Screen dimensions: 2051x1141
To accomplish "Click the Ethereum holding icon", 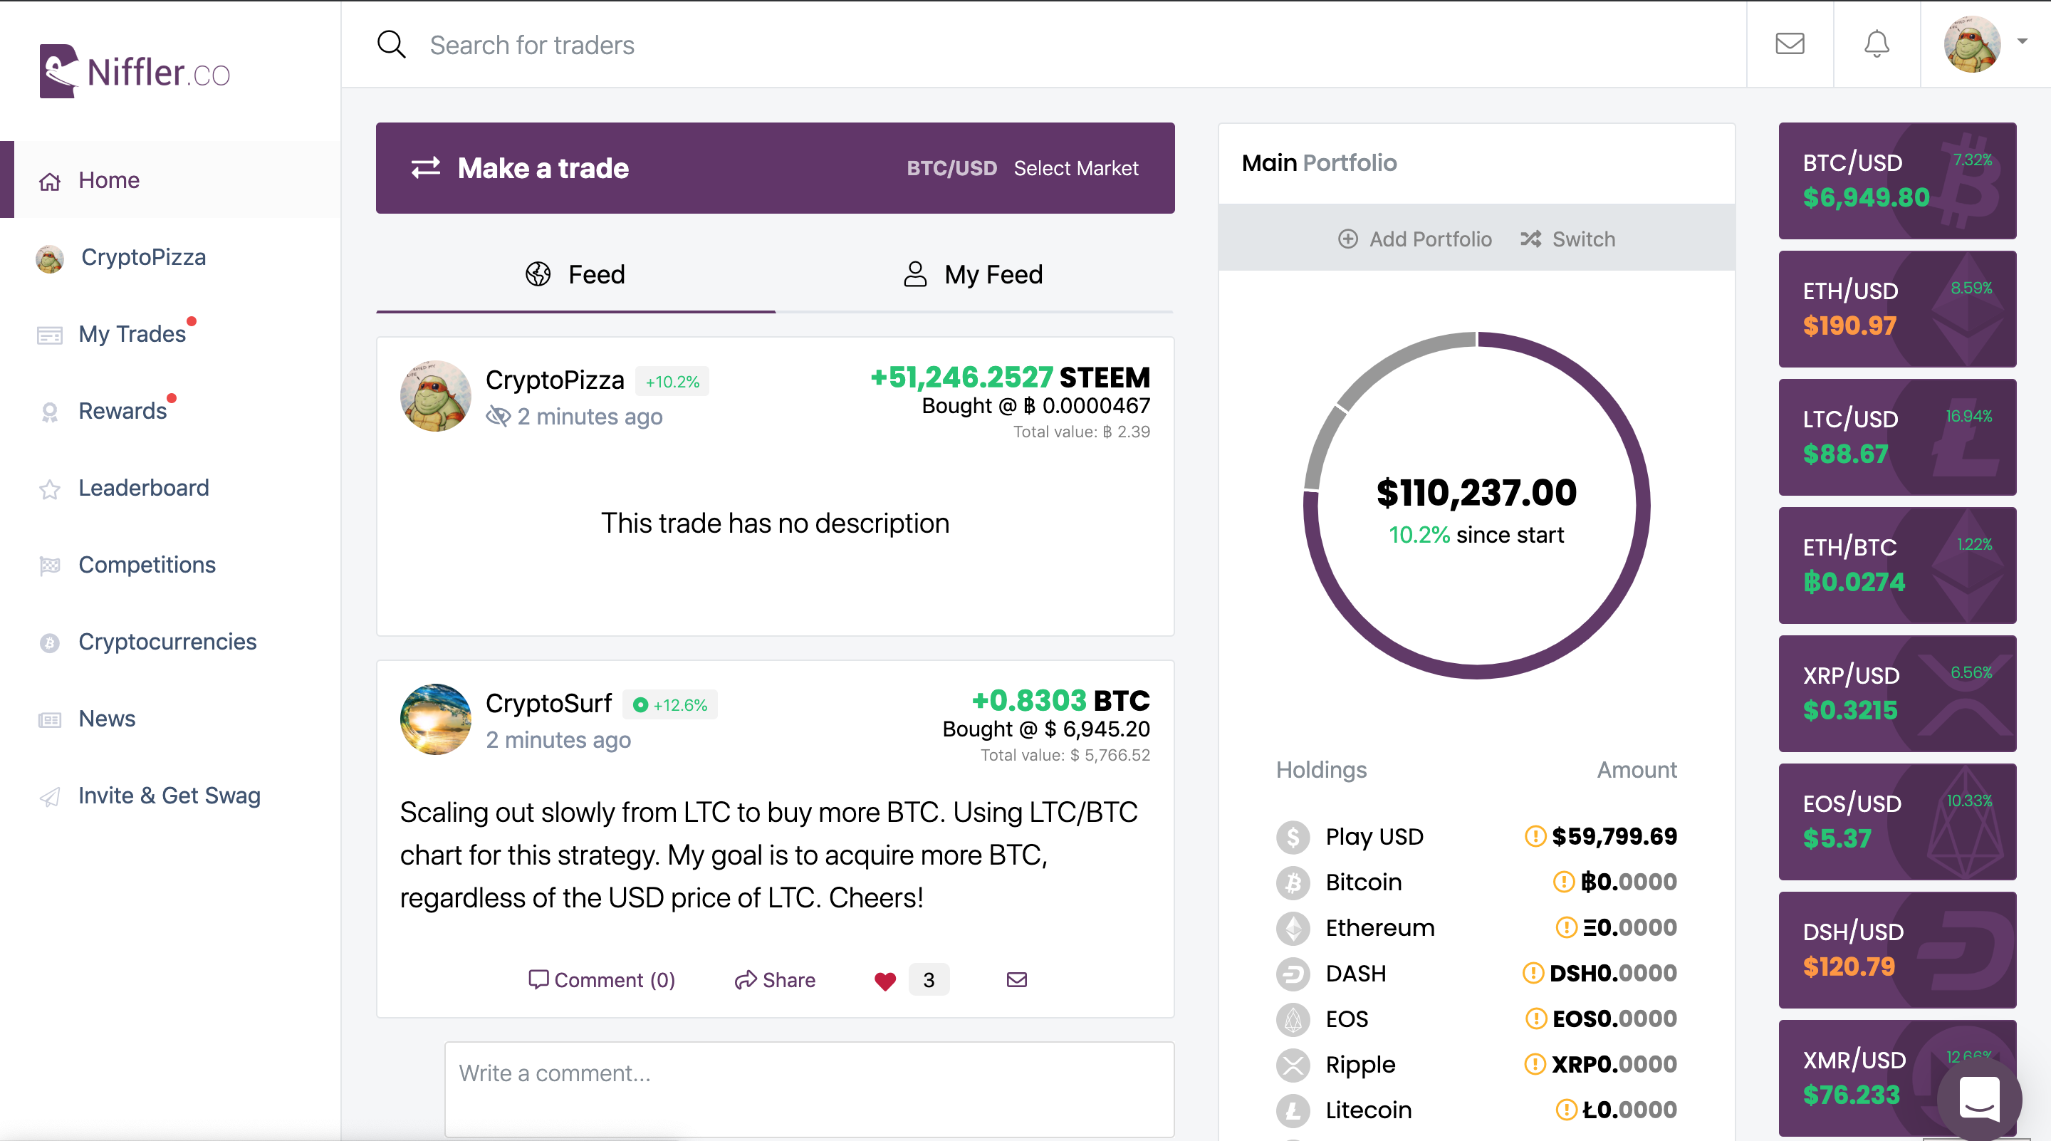I will [x=1293, y=927].
